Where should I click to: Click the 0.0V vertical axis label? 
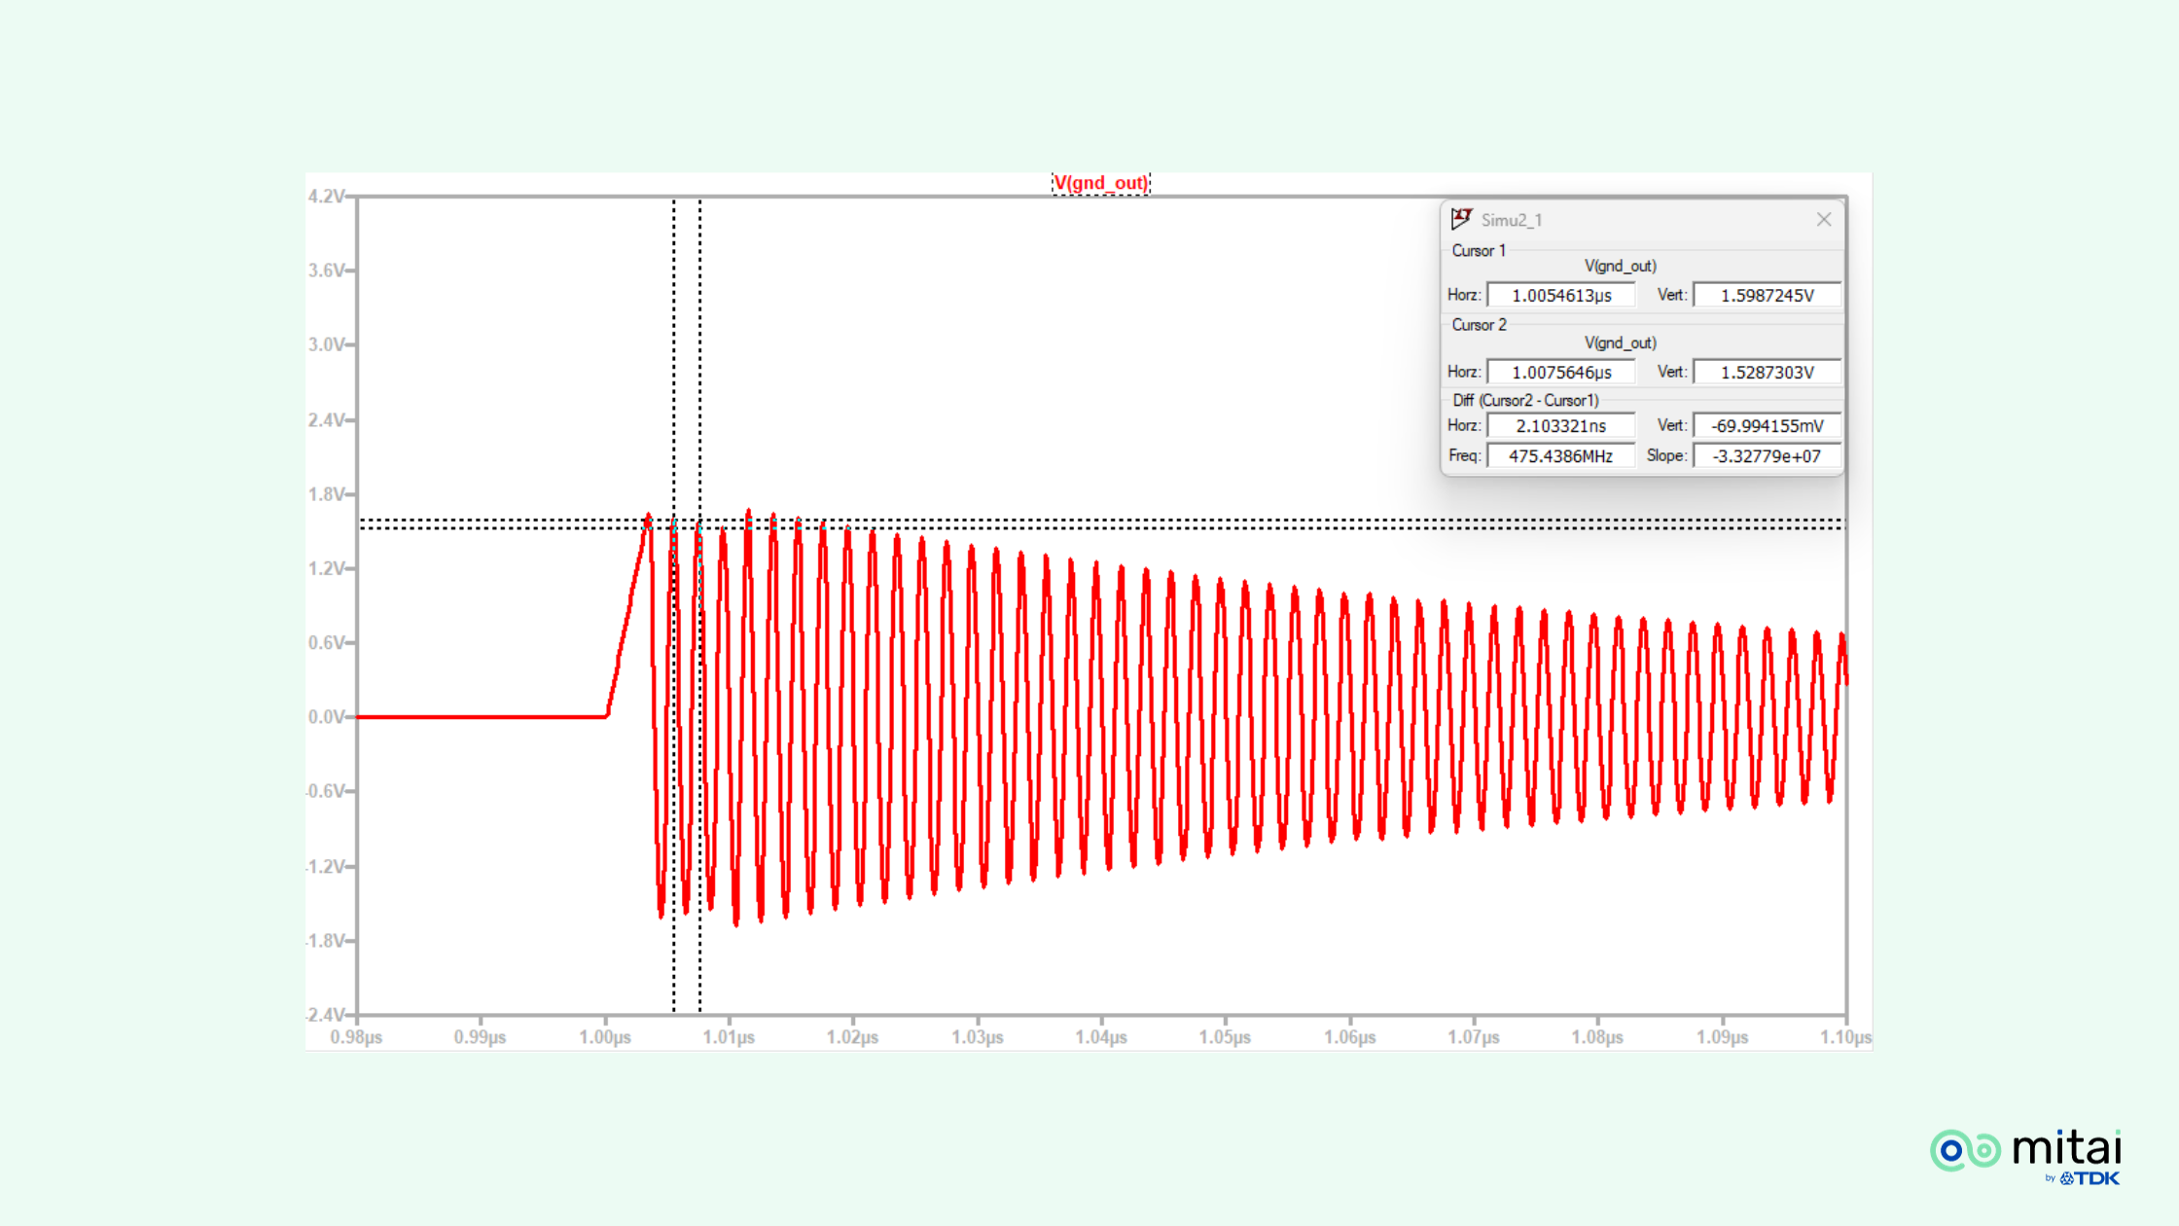coord(326,717)
